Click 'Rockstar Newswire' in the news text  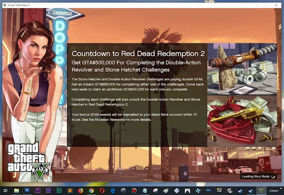[x=110, y=119]
